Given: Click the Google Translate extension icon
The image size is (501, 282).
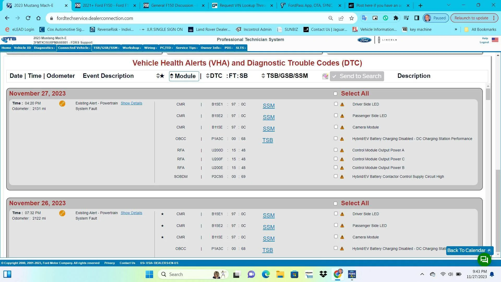Looking at the screenshot, I should 365,18.
